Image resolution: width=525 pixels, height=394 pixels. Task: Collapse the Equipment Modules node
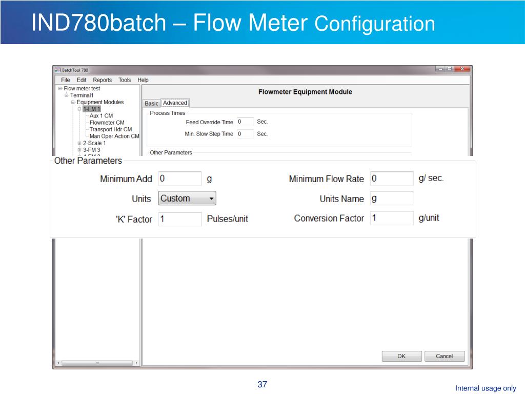[x=73, y=102]
